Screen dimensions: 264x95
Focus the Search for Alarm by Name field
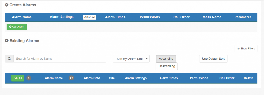(60, 59)
